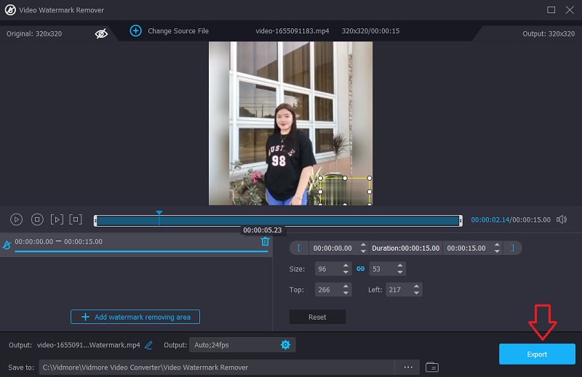Open output settings gear
The height and width of the screenshot is (377, 582).
pos(285,344)
